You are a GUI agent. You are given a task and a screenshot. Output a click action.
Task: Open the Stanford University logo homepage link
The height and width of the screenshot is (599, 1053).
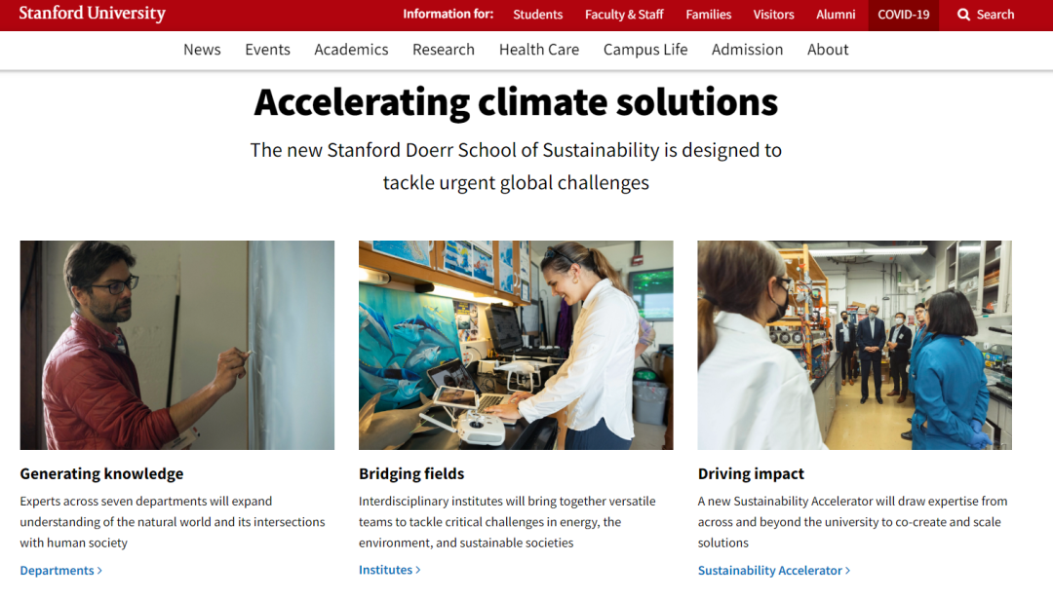coord(93,14)
